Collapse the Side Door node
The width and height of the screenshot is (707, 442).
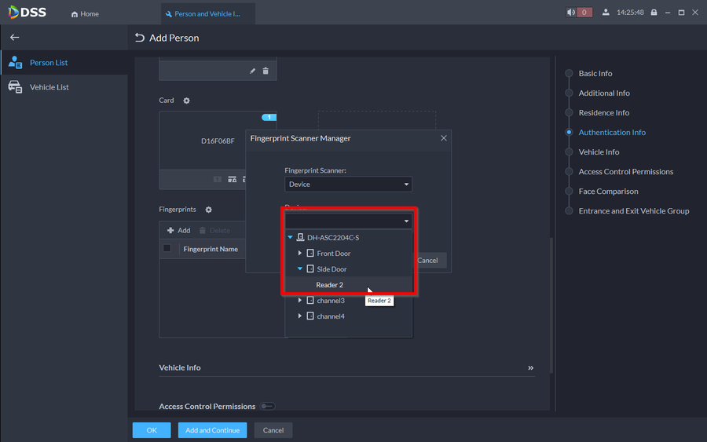300,269
